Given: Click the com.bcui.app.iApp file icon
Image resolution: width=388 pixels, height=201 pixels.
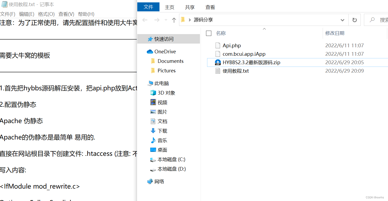Looking at the screenshot, I should [218, 54].
